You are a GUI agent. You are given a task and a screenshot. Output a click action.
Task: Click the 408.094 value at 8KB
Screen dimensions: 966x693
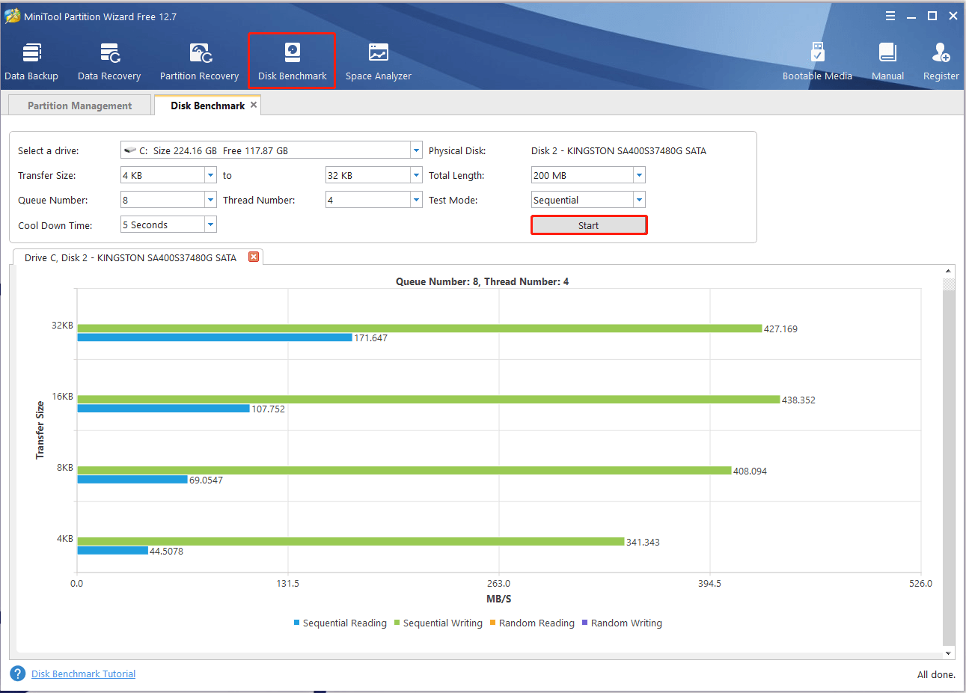tap(750, 471)
